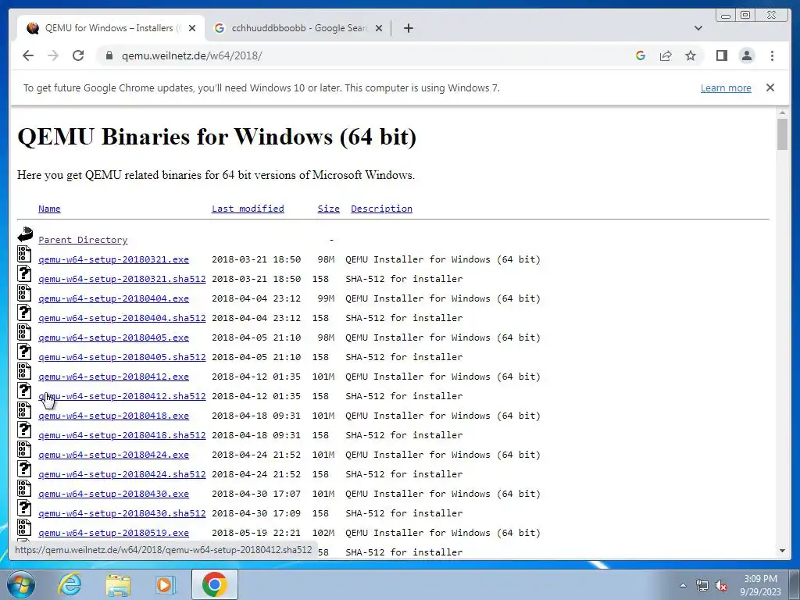Sort listing by Size
The image size is (800, 600).
pyautogui.click(x=329, y=209)
